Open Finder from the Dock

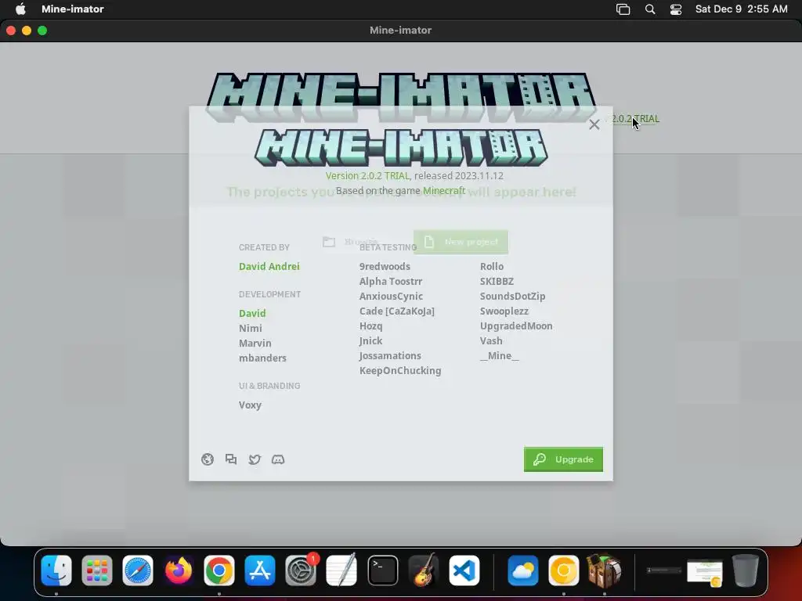pyautogui.click(x=56, y=570)
